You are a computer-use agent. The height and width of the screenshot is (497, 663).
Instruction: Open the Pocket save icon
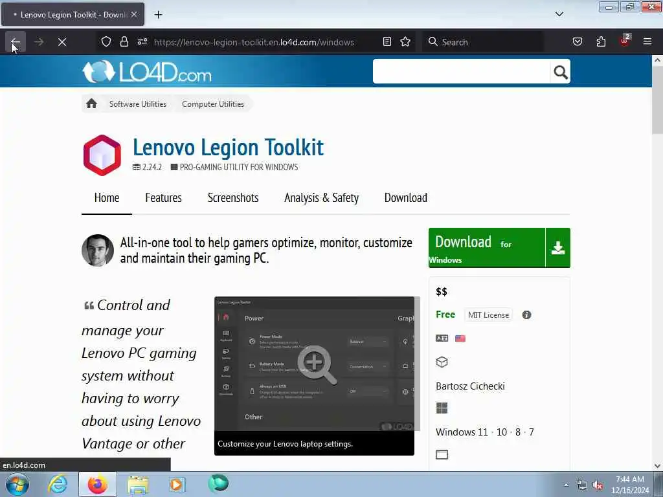[577, 42]
